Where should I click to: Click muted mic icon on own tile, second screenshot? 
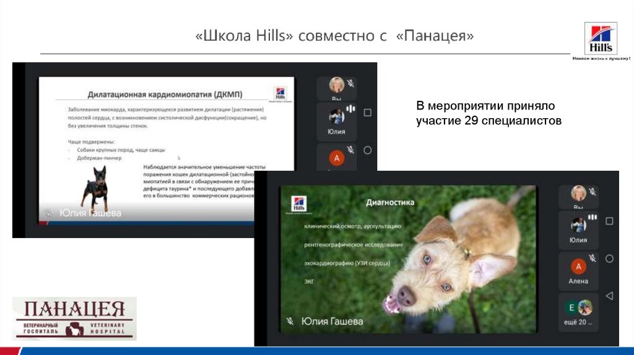pos(593,192)
